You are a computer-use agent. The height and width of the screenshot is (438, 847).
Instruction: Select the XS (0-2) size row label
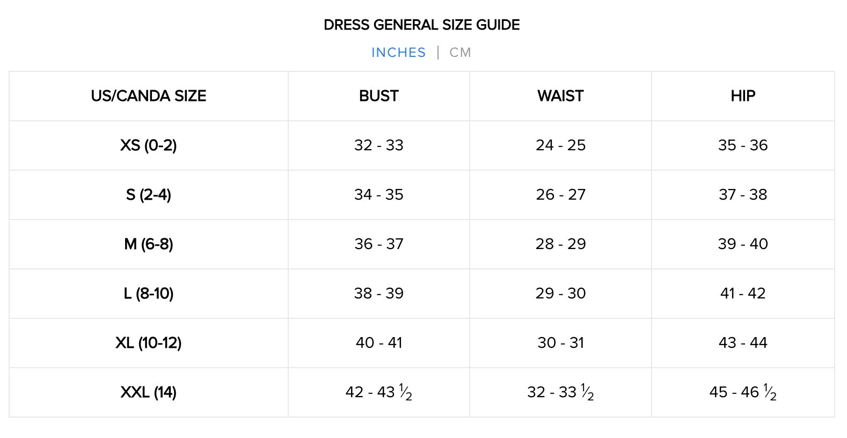pyautogui.click(x=149, y=145)
